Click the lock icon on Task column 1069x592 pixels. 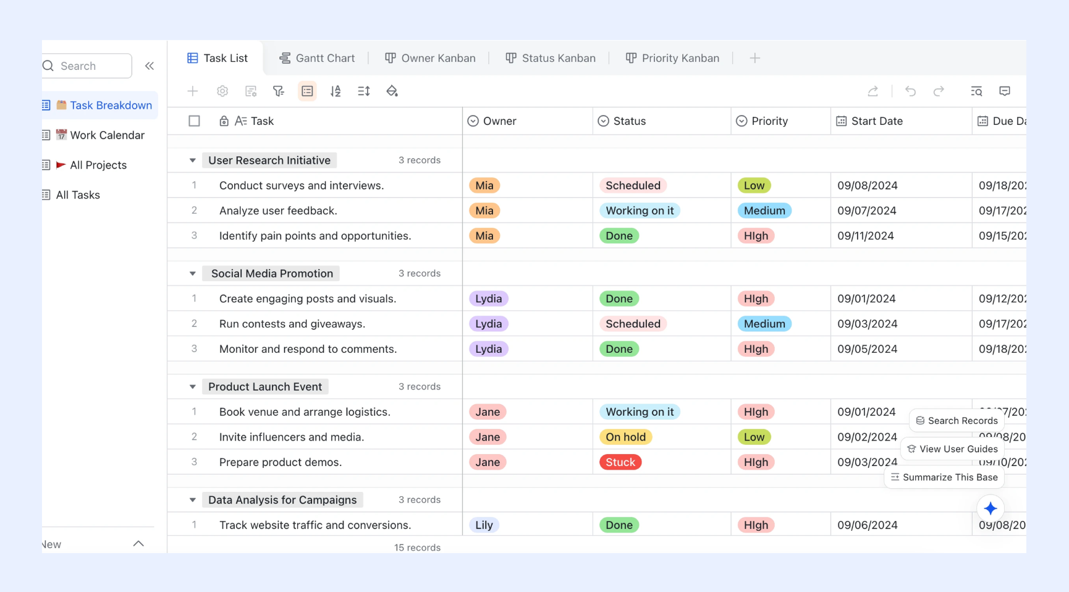[x=224, y=121]
